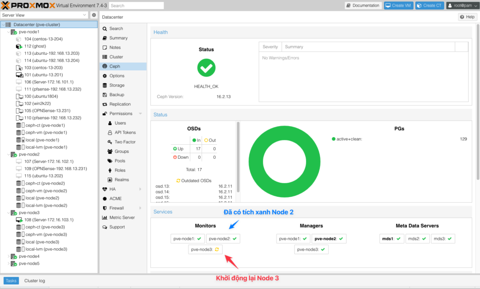Click the green HEALTH_OK status checkmark

coord(206,68)
